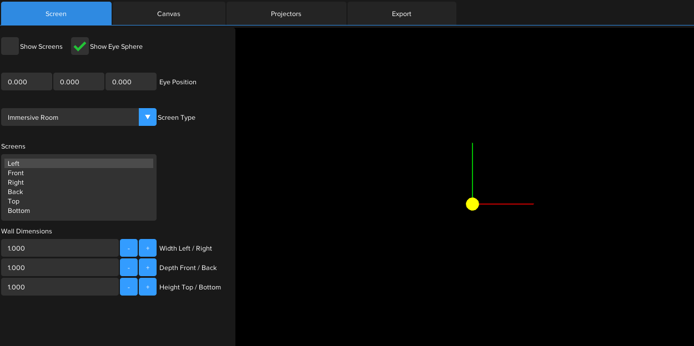Switch to the Canvas tab
The image size is (694, 346).
tap(169, 14)
